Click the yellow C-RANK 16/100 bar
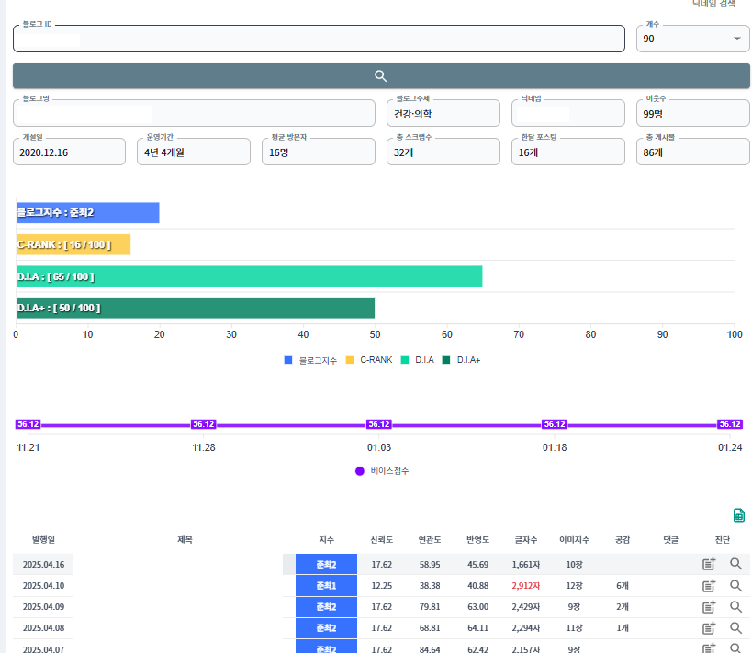This screenshot has width=752, height=653. coord(73,244)
